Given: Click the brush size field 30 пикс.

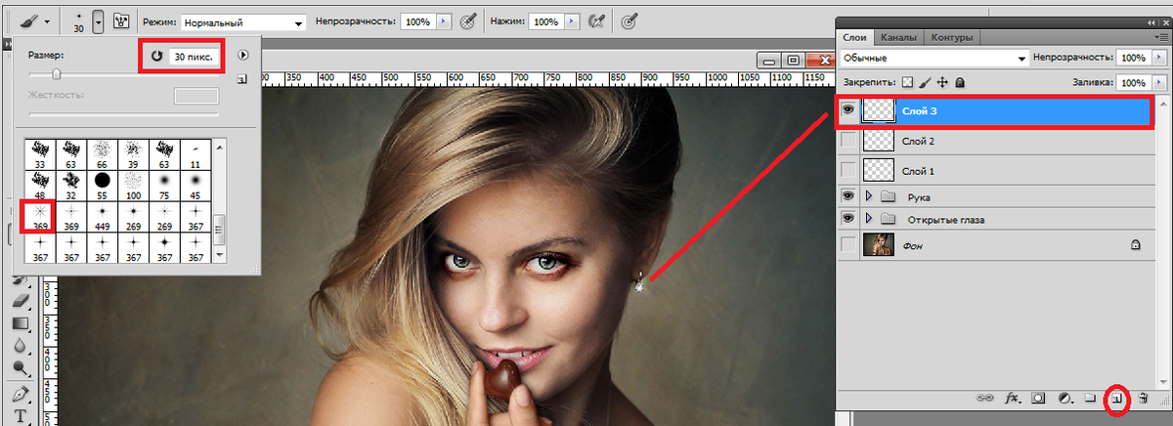Looking at the screenshot, I should pos(193,58).
